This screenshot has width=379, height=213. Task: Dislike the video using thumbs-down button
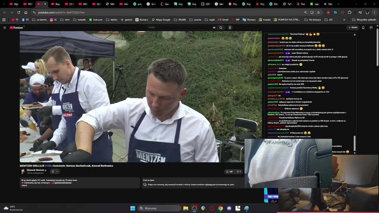239,172
